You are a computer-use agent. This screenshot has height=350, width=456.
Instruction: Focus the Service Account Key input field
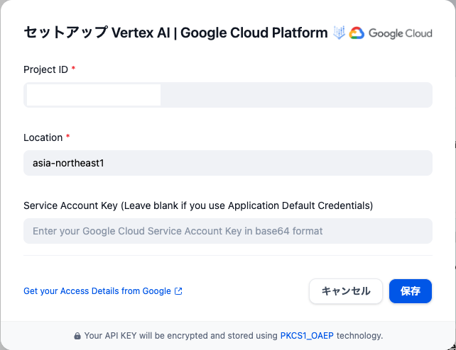click(x=227, y=231)
